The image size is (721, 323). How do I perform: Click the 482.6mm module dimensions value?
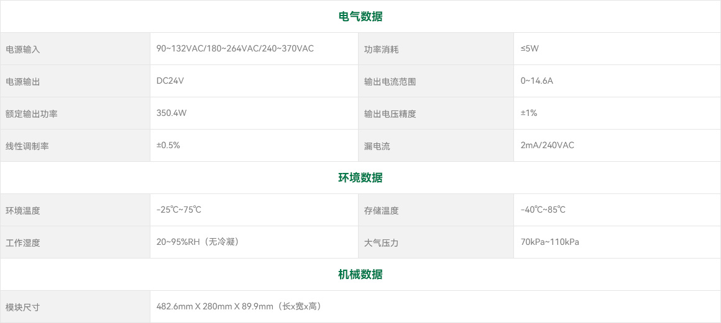(x=238, y=306)
